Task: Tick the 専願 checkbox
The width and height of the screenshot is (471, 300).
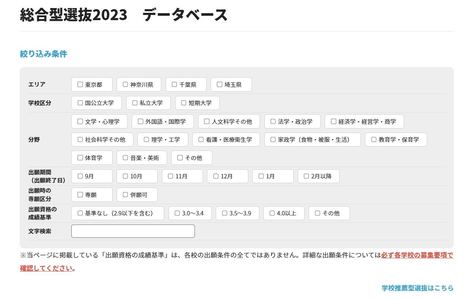Action: click(x=80, y=195)
